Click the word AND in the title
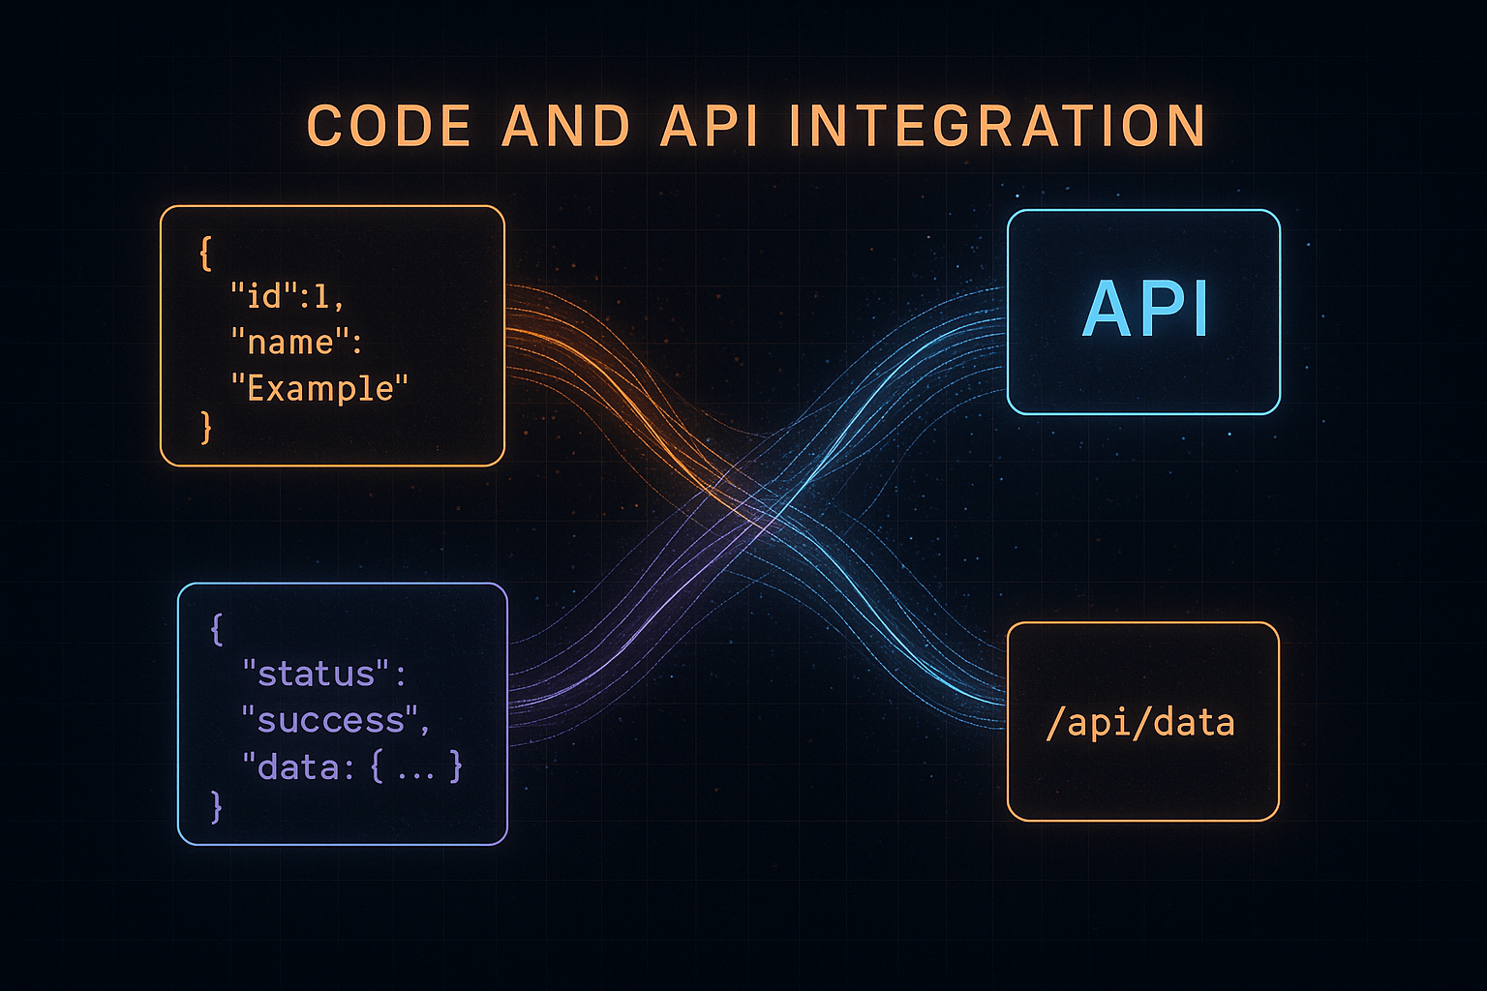Image resolution: width=1487 pixels, height=991 pixels. tap(566, 127)
